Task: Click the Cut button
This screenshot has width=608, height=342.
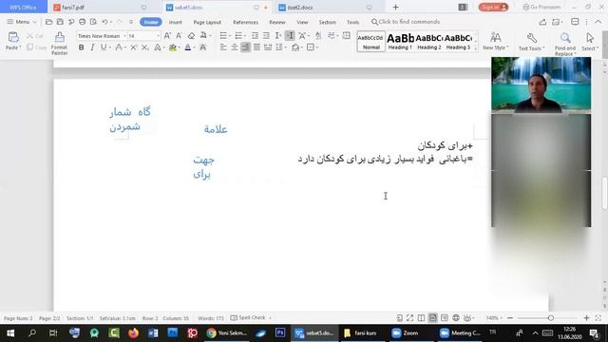Action: click(x=34, y=36)
